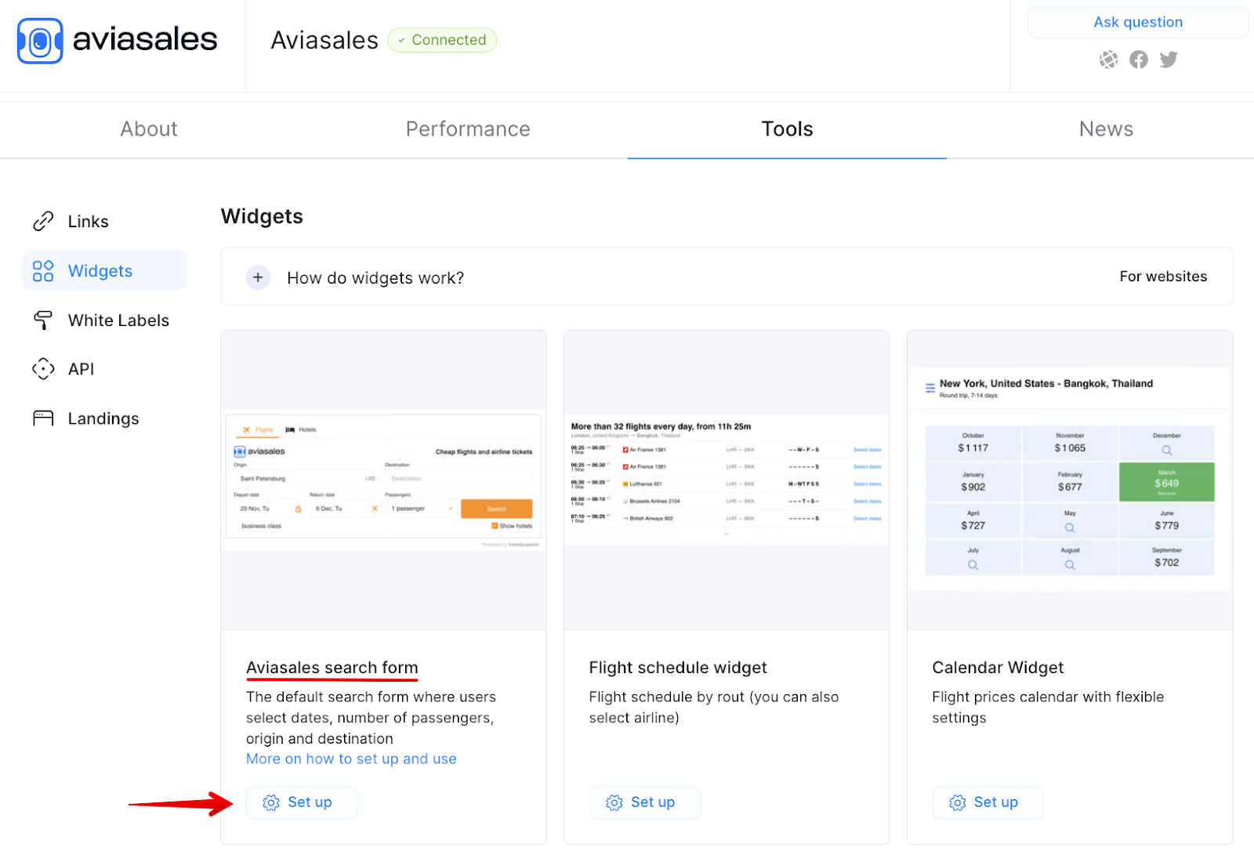
Task: Open White Labels from the sidebar
Action: pyautogui.click(x=118, y=320)
